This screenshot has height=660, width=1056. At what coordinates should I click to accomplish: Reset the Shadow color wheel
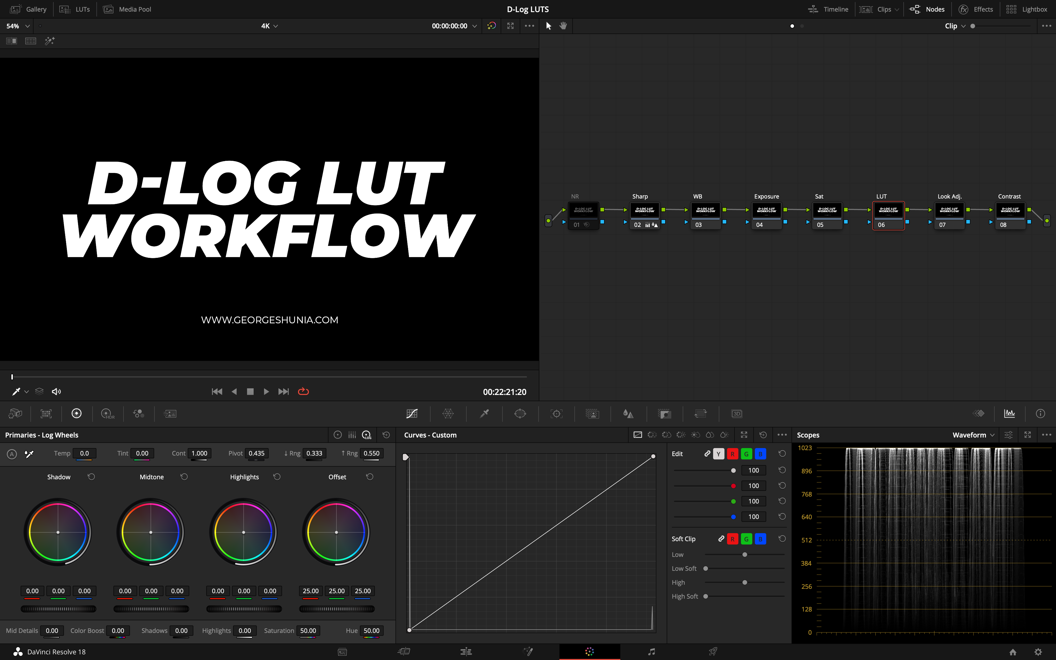click(x=91, y=477)
